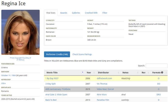This screenshot has width=168, height=102.
Task: Follow the Libra astrology link
Action: [x=3, y=83]
